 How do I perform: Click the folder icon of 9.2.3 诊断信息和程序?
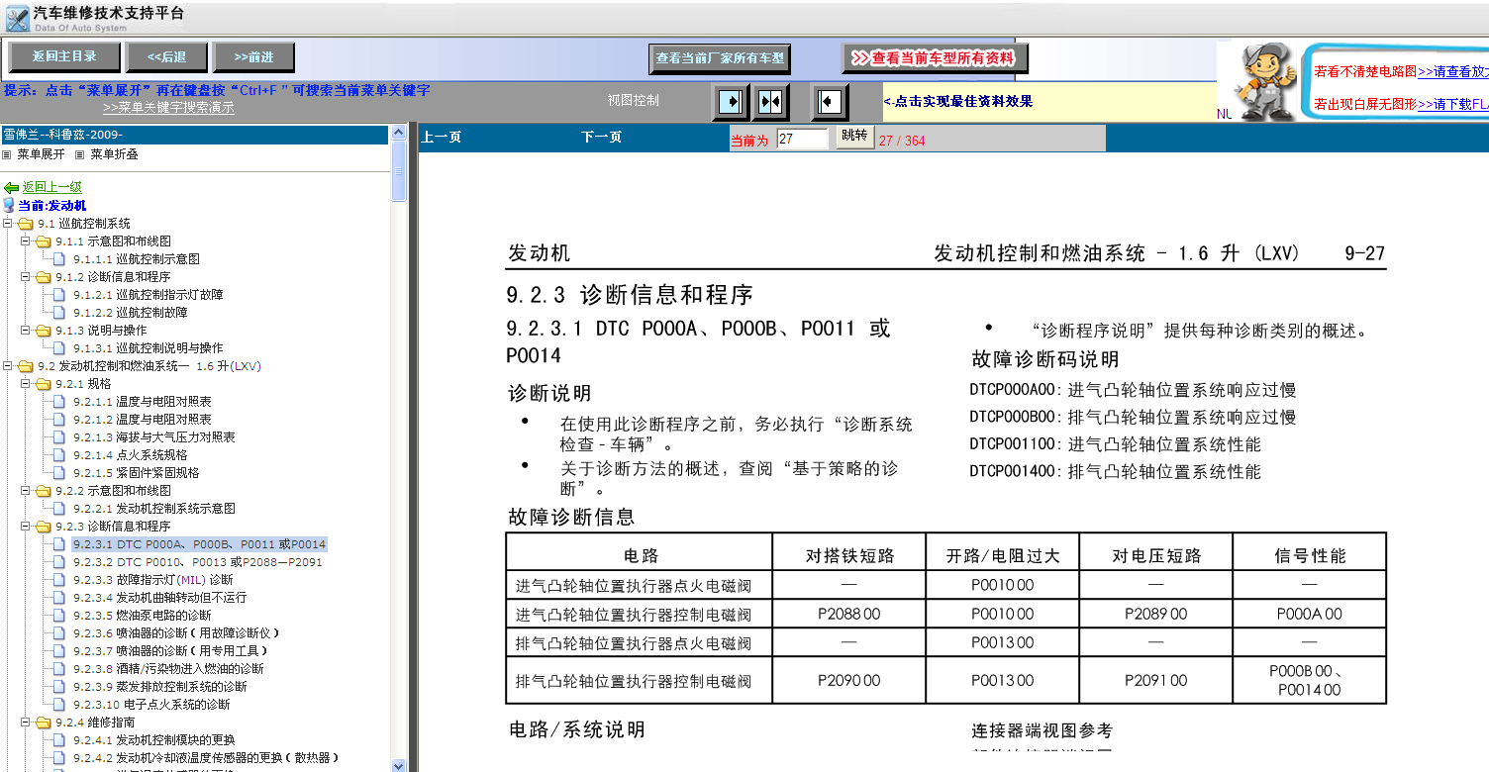44,527
